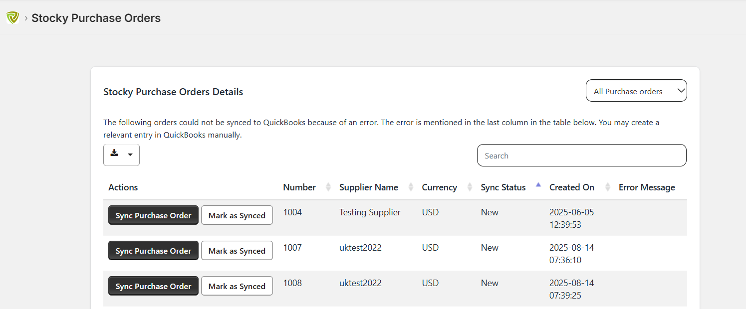Click inside the Search input field
The image size is (746, 309).
coord(581,155)
